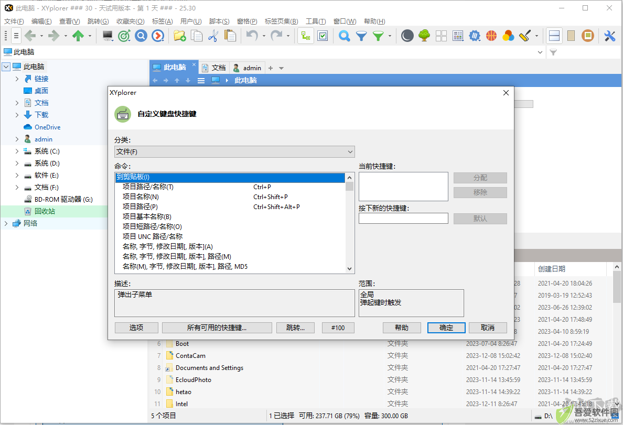Image resolution: width=623 pixels, height=425 pixels.
Task: Open the Hotlist target icon
Action: tap(124, 36)
